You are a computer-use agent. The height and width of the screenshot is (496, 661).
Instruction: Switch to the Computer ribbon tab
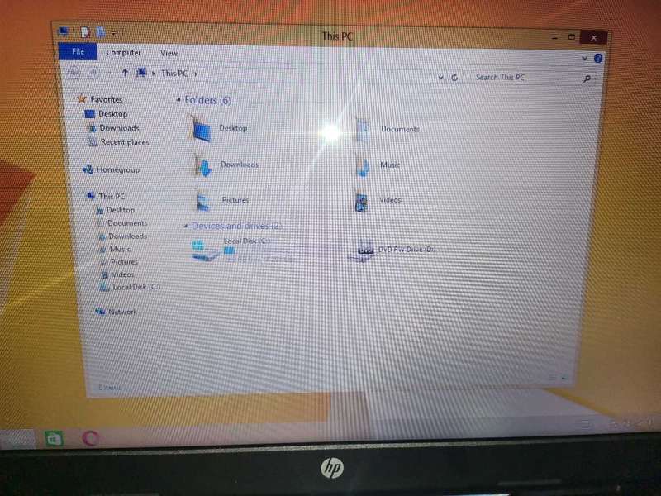[x=123, y=53]
